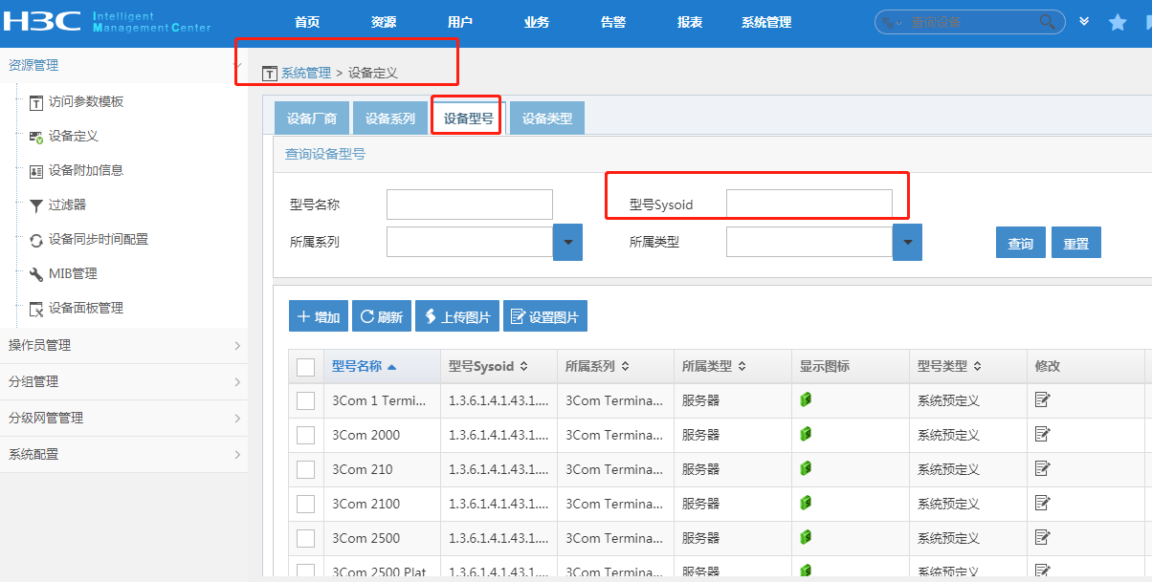The width and height of the screenshot is (1152, 582).
Task: Click green device icon in 3Com 2000 row
Action: point(806,434)
